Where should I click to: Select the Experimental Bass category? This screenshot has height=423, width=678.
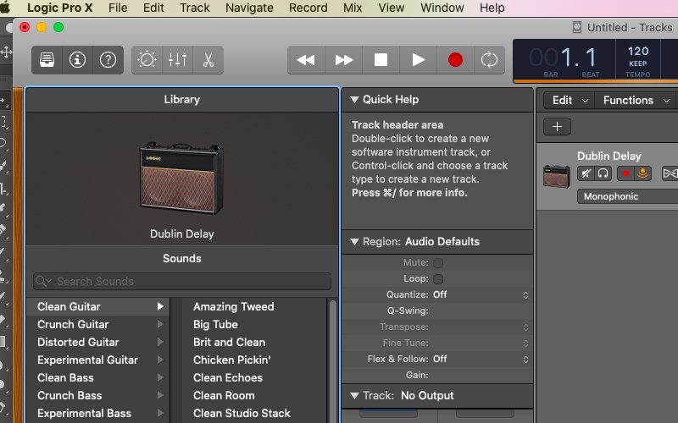[x=97, y=413]
